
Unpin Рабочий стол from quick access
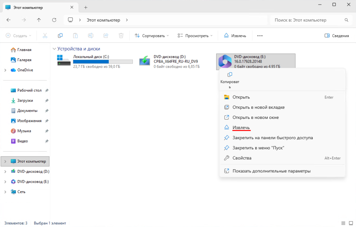coord(47,90)
